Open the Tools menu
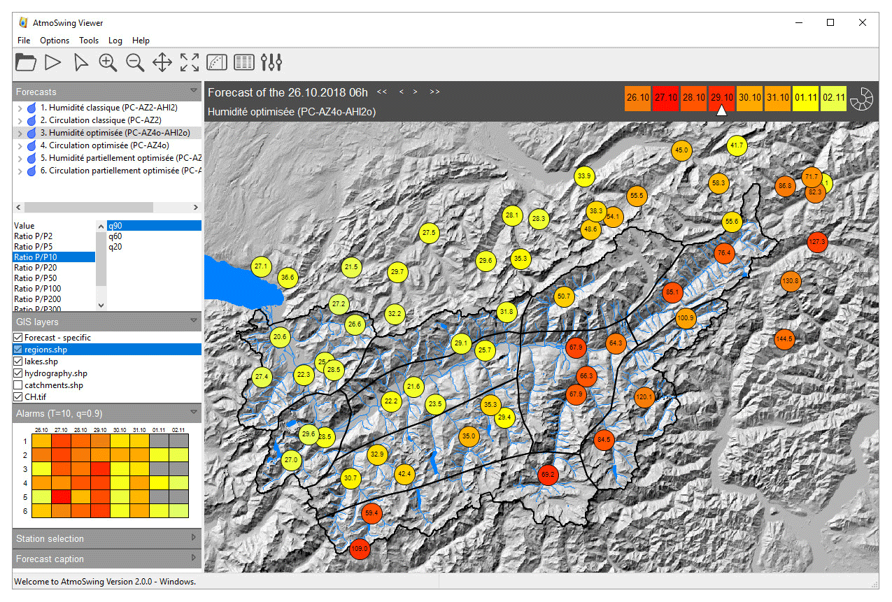This screenshot has height=602, width=892. click(x=89, y=41)
